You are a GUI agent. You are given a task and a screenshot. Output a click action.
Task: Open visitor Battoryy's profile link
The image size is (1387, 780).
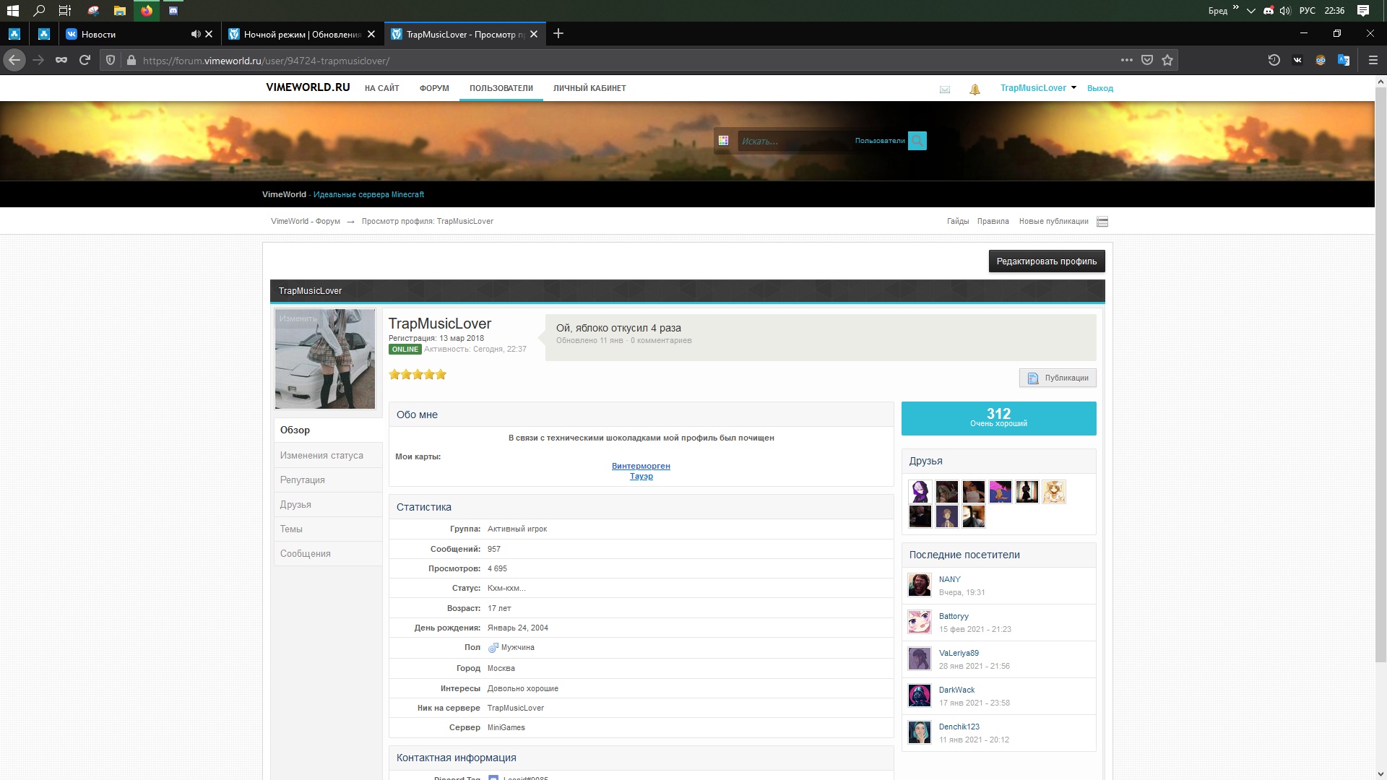point(954,616)
